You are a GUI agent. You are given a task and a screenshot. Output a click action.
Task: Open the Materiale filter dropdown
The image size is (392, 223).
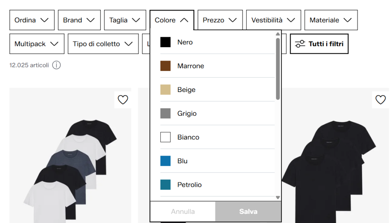click(x=331, y=20)
